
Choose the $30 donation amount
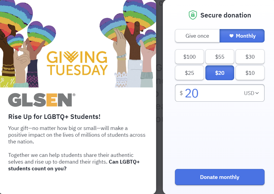tap(250, 57)
